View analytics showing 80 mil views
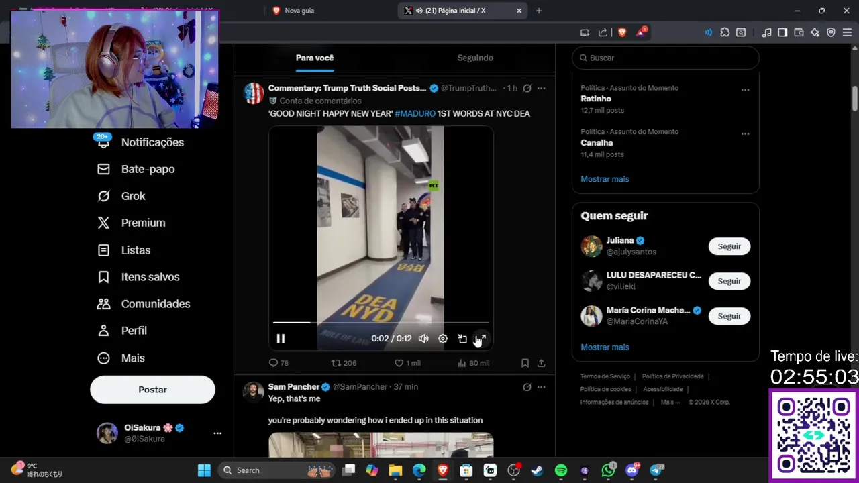 473,363
